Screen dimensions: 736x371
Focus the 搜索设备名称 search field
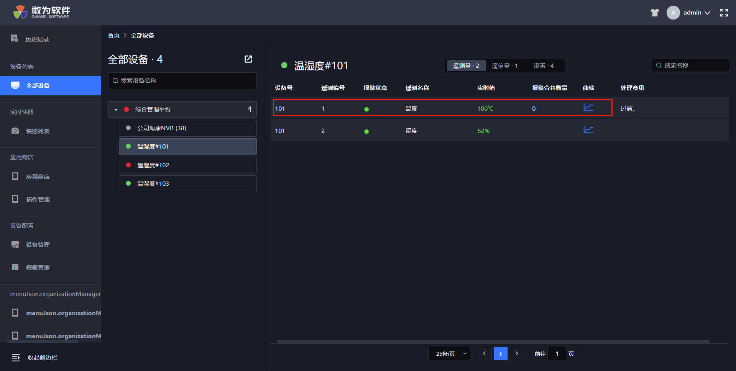(182, 81)
